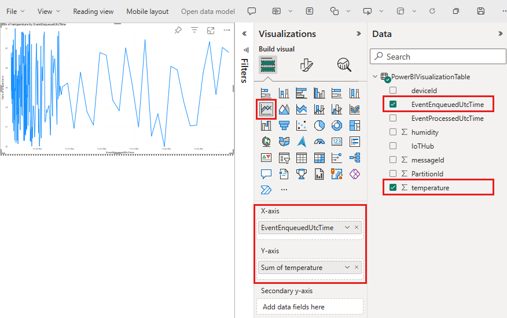This screenshot has width=507, height=318.
Task: Select the ribbon chart visual
Action: coord(354,109)
